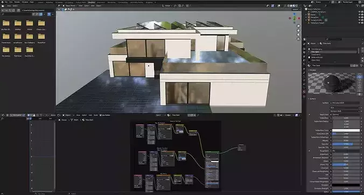Click the viewport zoom magnifier icon
The height and width of the screenshot is (195, 364).
point(298,26)
